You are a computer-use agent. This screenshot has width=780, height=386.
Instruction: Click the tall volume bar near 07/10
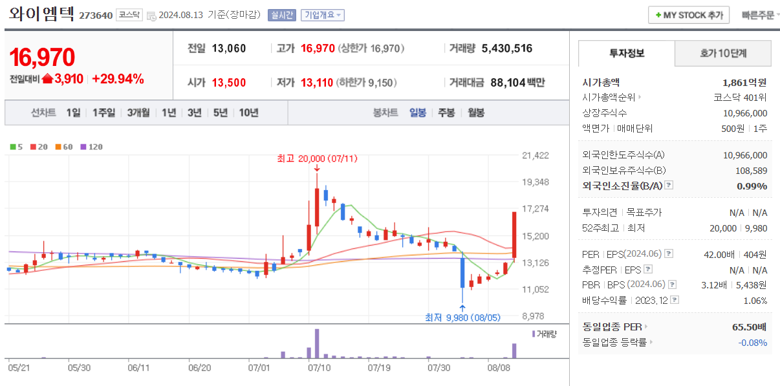(x=317, y=344)
